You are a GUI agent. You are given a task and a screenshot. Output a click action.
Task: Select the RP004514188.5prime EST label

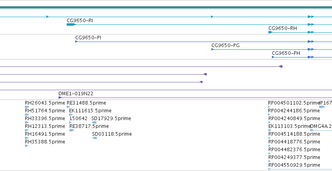coord(294,134)
